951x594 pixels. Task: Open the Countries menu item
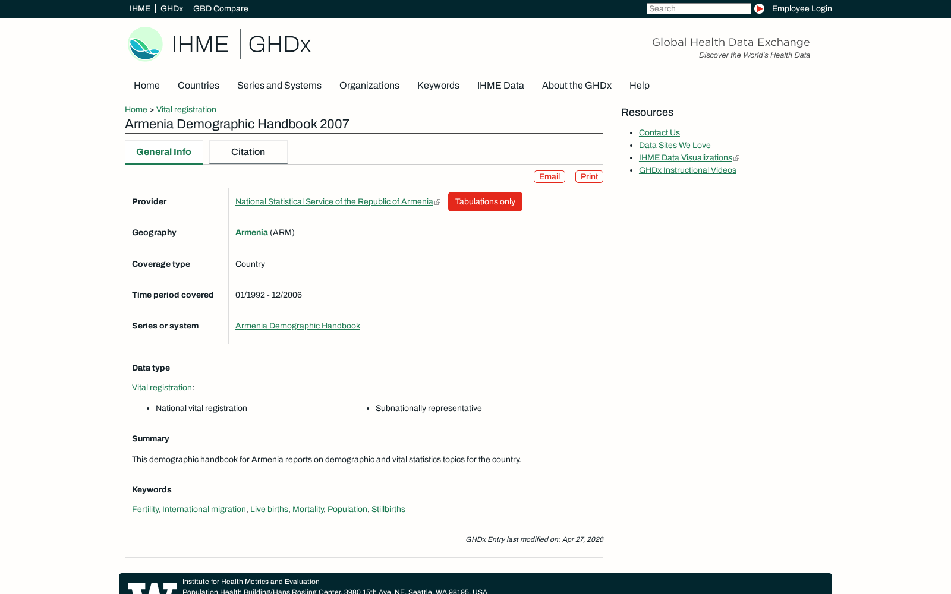[199, 86]
